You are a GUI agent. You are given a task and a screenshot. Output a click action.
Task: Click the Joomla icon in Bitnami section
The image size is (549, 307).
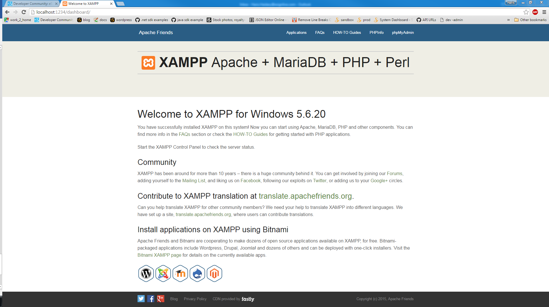tap(163, 273)
